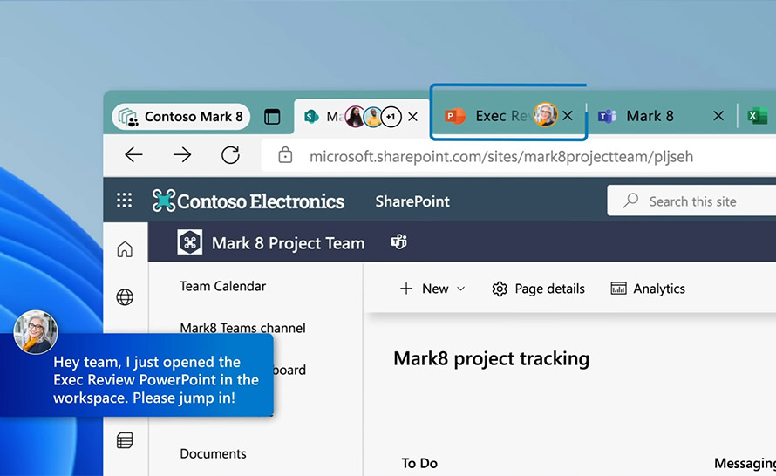This screenshot has width=776, height=476.
Task: Click the search magnifier icon
Action: 630,201
